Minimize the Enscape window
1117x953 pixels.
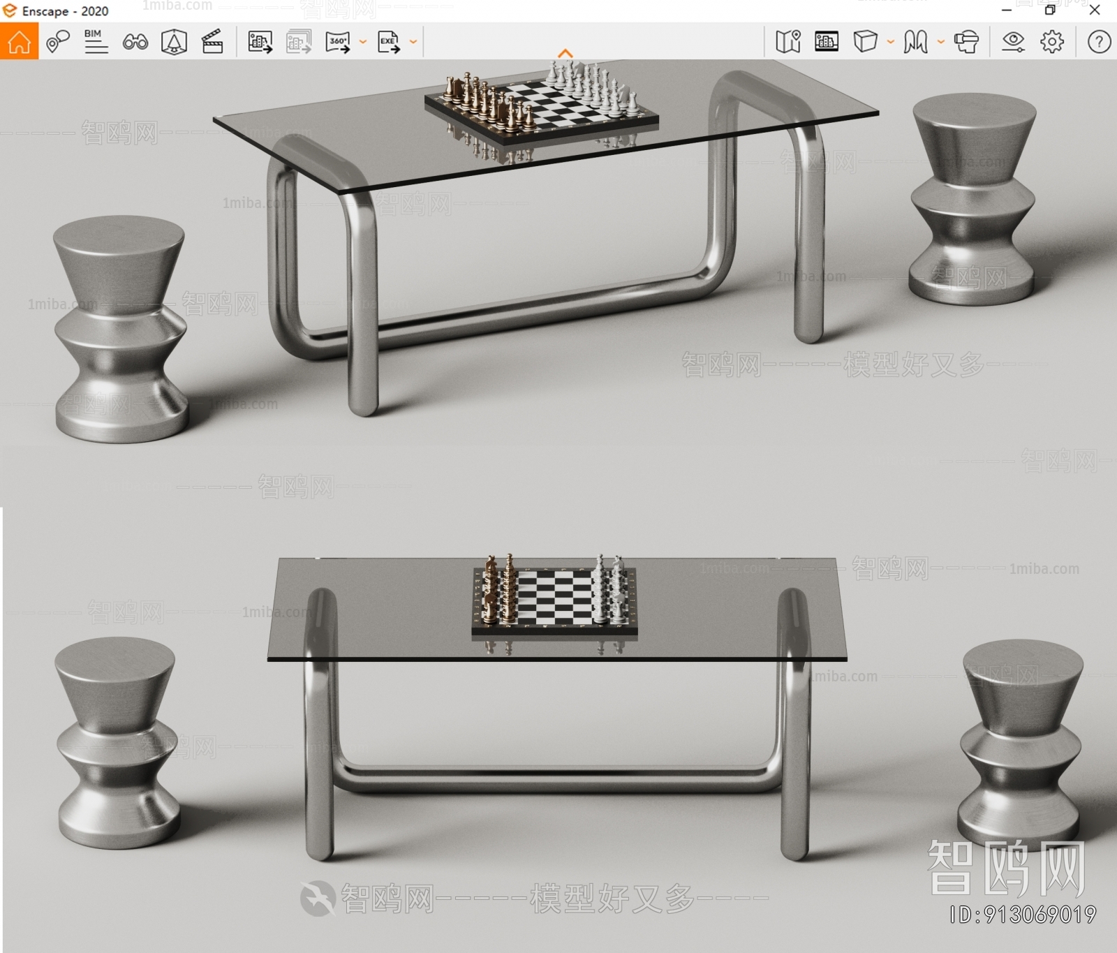(x=1006, y=10)
